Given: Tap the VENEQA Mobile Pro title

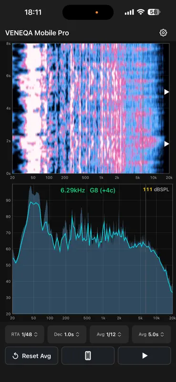Looking at the screenshot, I should [37, 33].
